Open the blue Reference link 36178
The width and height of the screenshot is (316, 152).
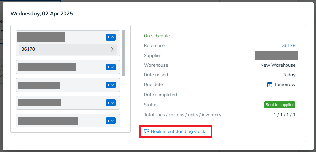pos(288,45)
